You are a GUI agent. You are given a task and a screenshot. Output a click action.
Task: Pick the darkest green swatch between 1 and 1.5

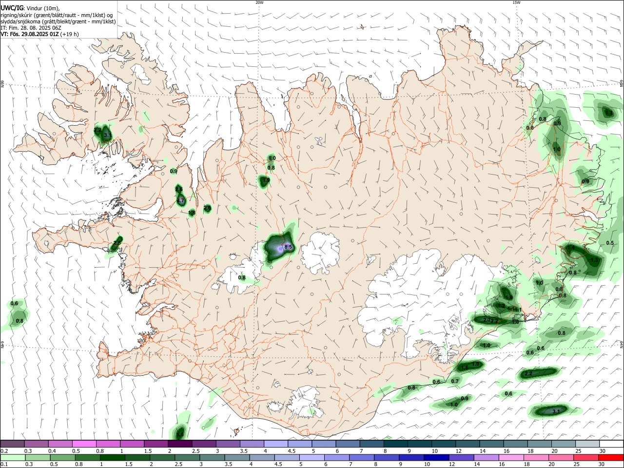tap(112, 457)
